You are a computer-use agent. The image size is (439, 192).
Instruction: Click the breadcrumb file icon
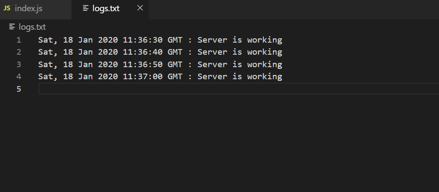[x=12, y=27]
